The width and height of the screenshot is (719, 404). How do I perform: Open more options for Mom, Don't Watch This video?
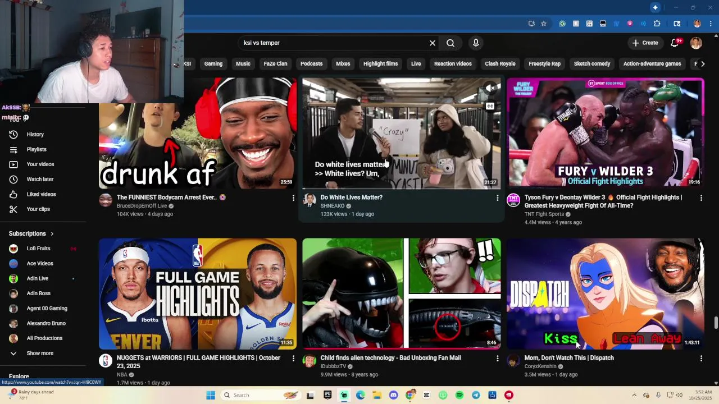701,358
